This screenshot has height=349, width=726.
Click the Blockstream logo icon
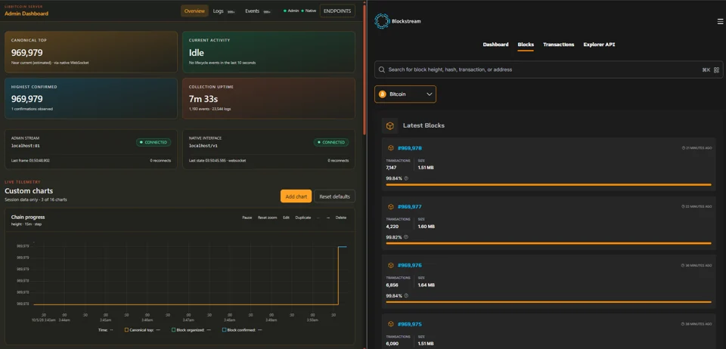[382, 21]
